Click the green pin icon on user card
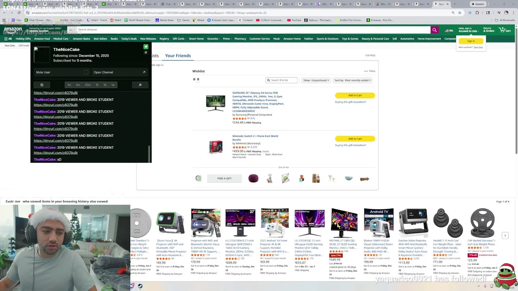Viewport: 518px width, 291px height. click(x=146, y=47)
